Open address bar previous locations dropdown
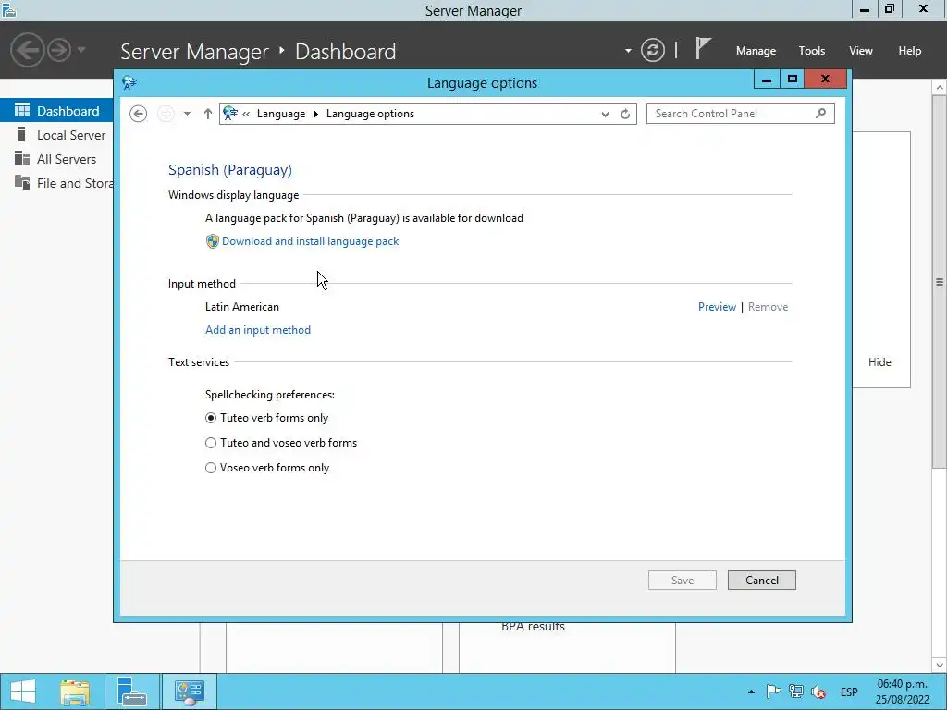The width and height of the screenshot is (947, 710). pyautogui.click(x=605, y=114)
